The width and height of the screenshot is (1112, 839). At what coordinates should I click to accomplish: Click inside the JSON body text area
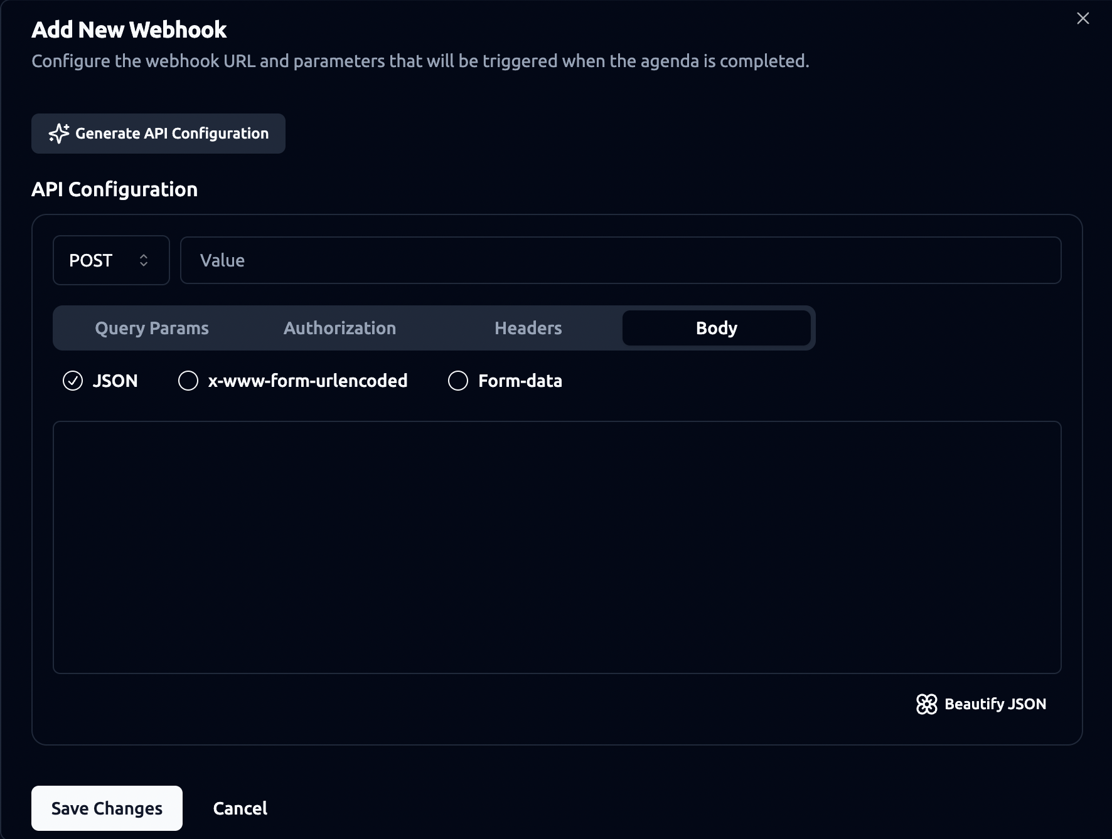(557, 547)
